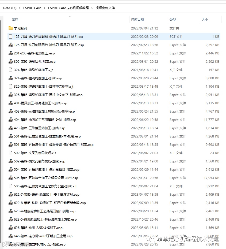Click the Esprit icon of 326 圆柱中文刻字-加密.esp
The width and height of the screenshot is (226, 249).
11,95
